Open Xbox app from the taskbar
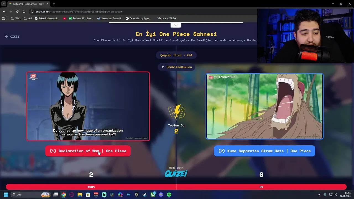The image size is (354, 199). point(153,195)
